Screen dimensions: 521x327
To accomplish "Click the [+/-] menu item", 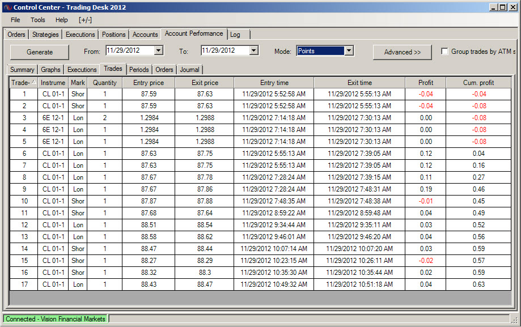I will coord(85,20).
